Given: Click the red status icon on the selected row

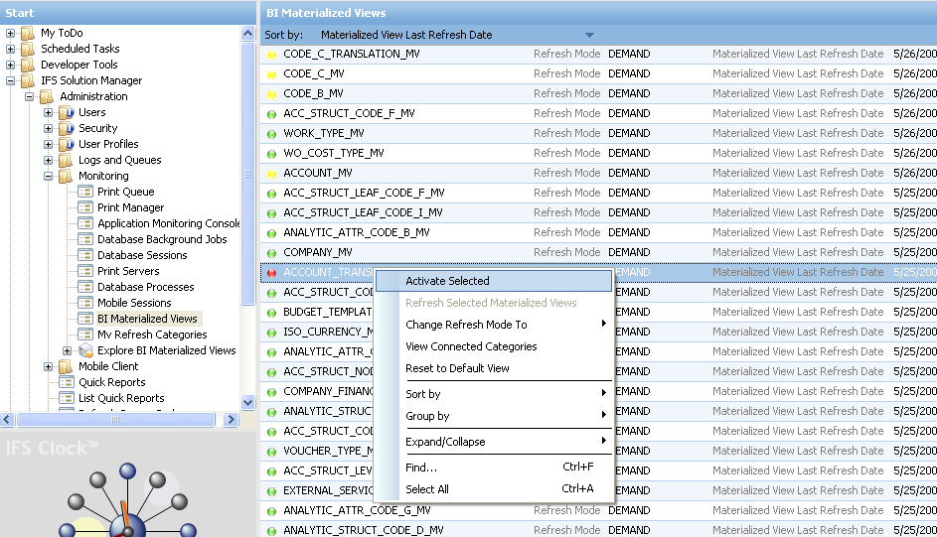Looking at the screenshot, I should [272, 273].
